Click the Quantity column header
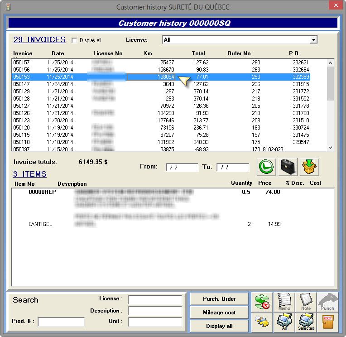346x337 pixels. pos(242,183)
